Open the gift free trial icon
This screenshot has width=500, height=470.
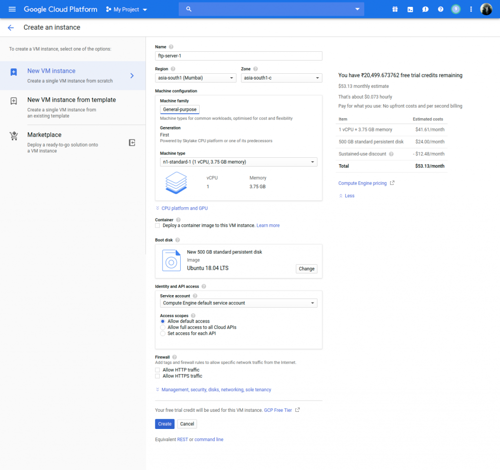point(395,9)
